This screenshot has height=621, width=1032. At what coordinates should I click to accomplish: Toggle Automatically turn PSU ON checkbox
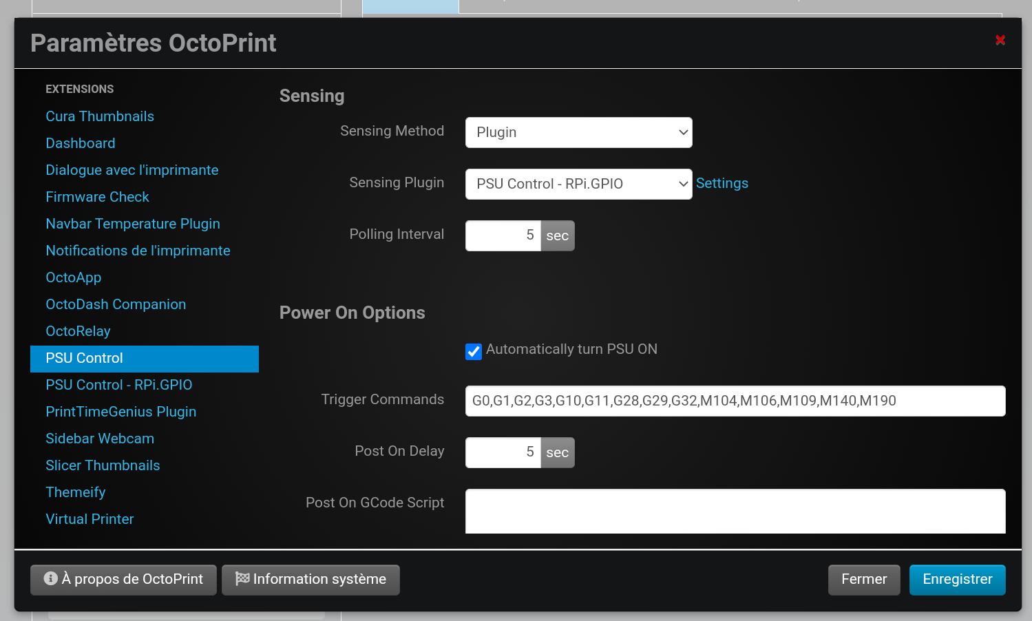click(x=474, y=351)
